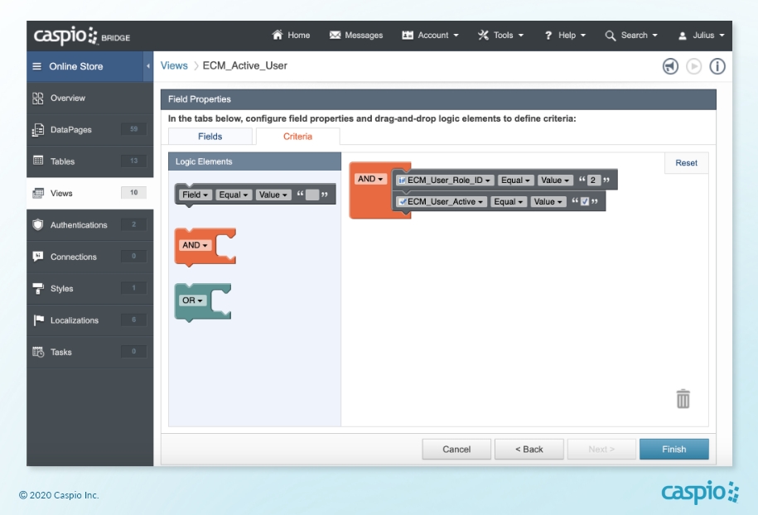Open Tasks in the sidebar
758x515 pixels.
(61, 352)
